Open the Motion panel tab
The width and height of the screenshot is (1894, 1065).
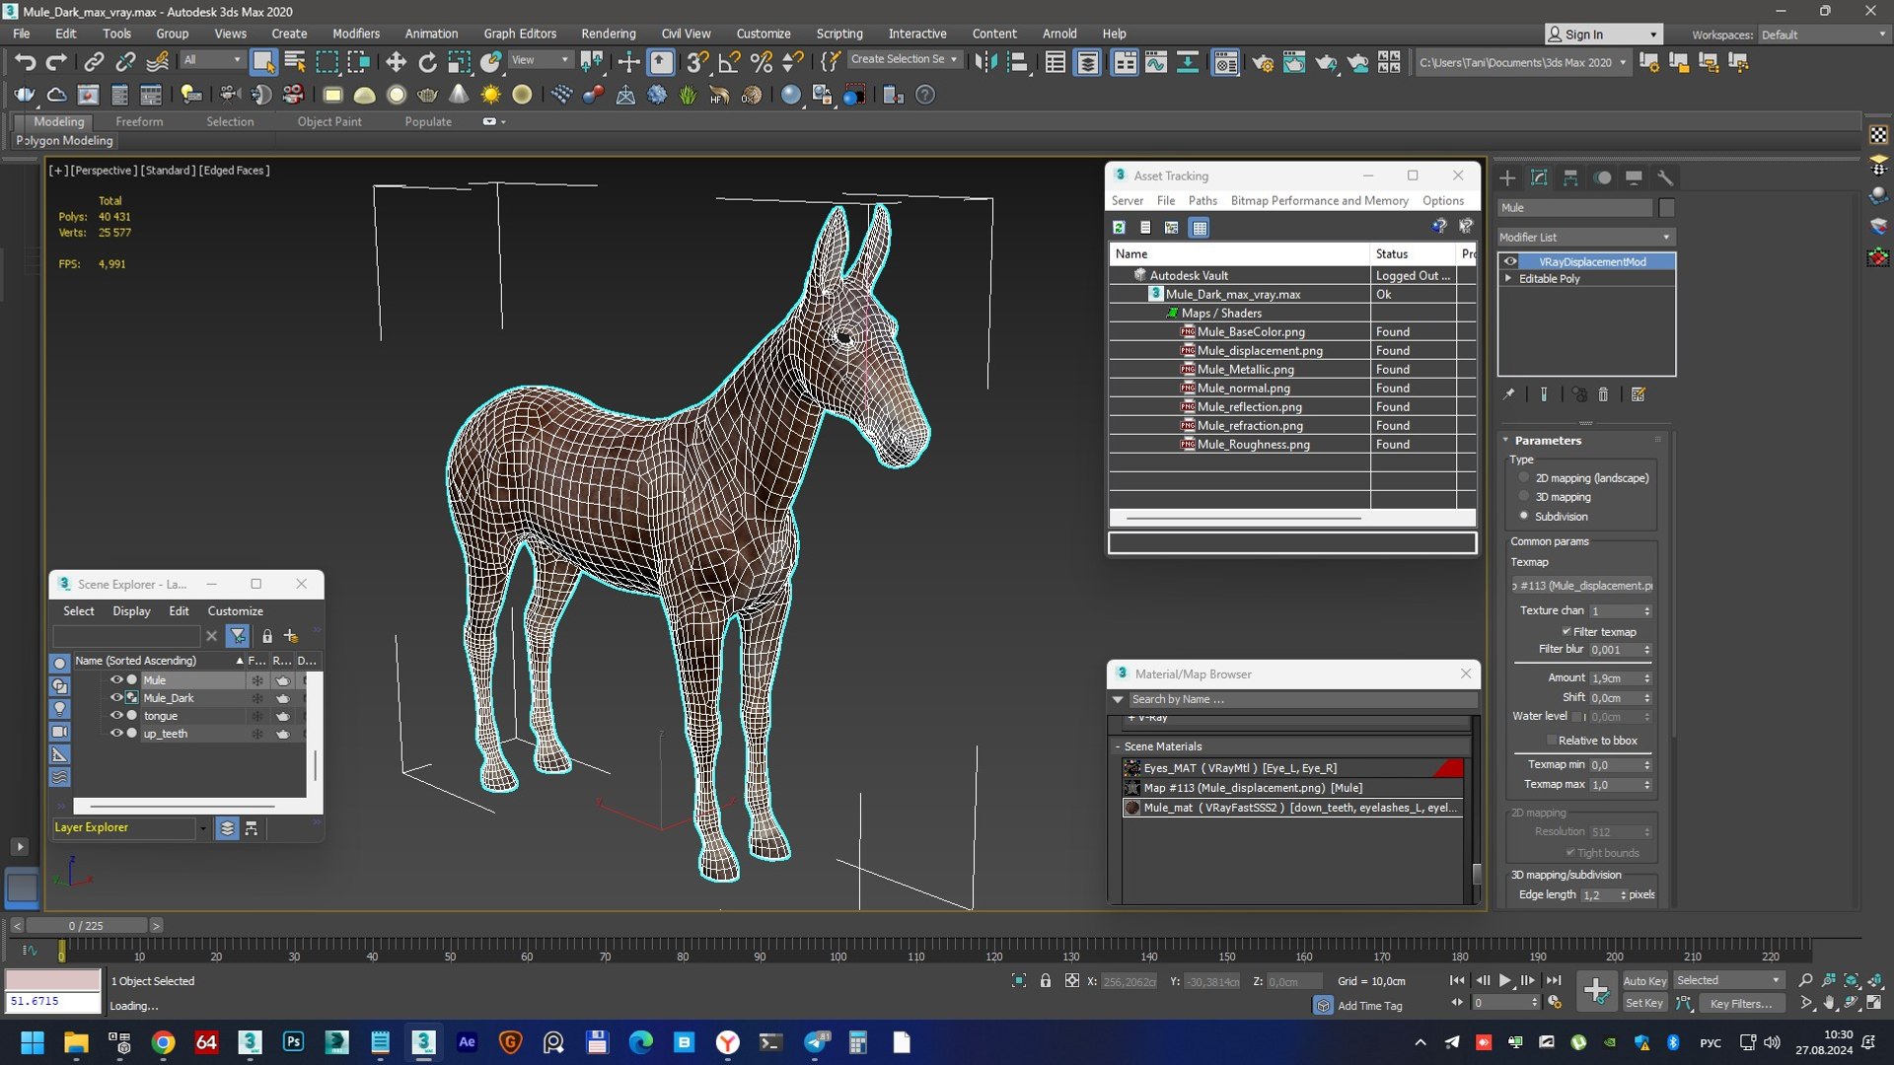[x=1603, y=177]
